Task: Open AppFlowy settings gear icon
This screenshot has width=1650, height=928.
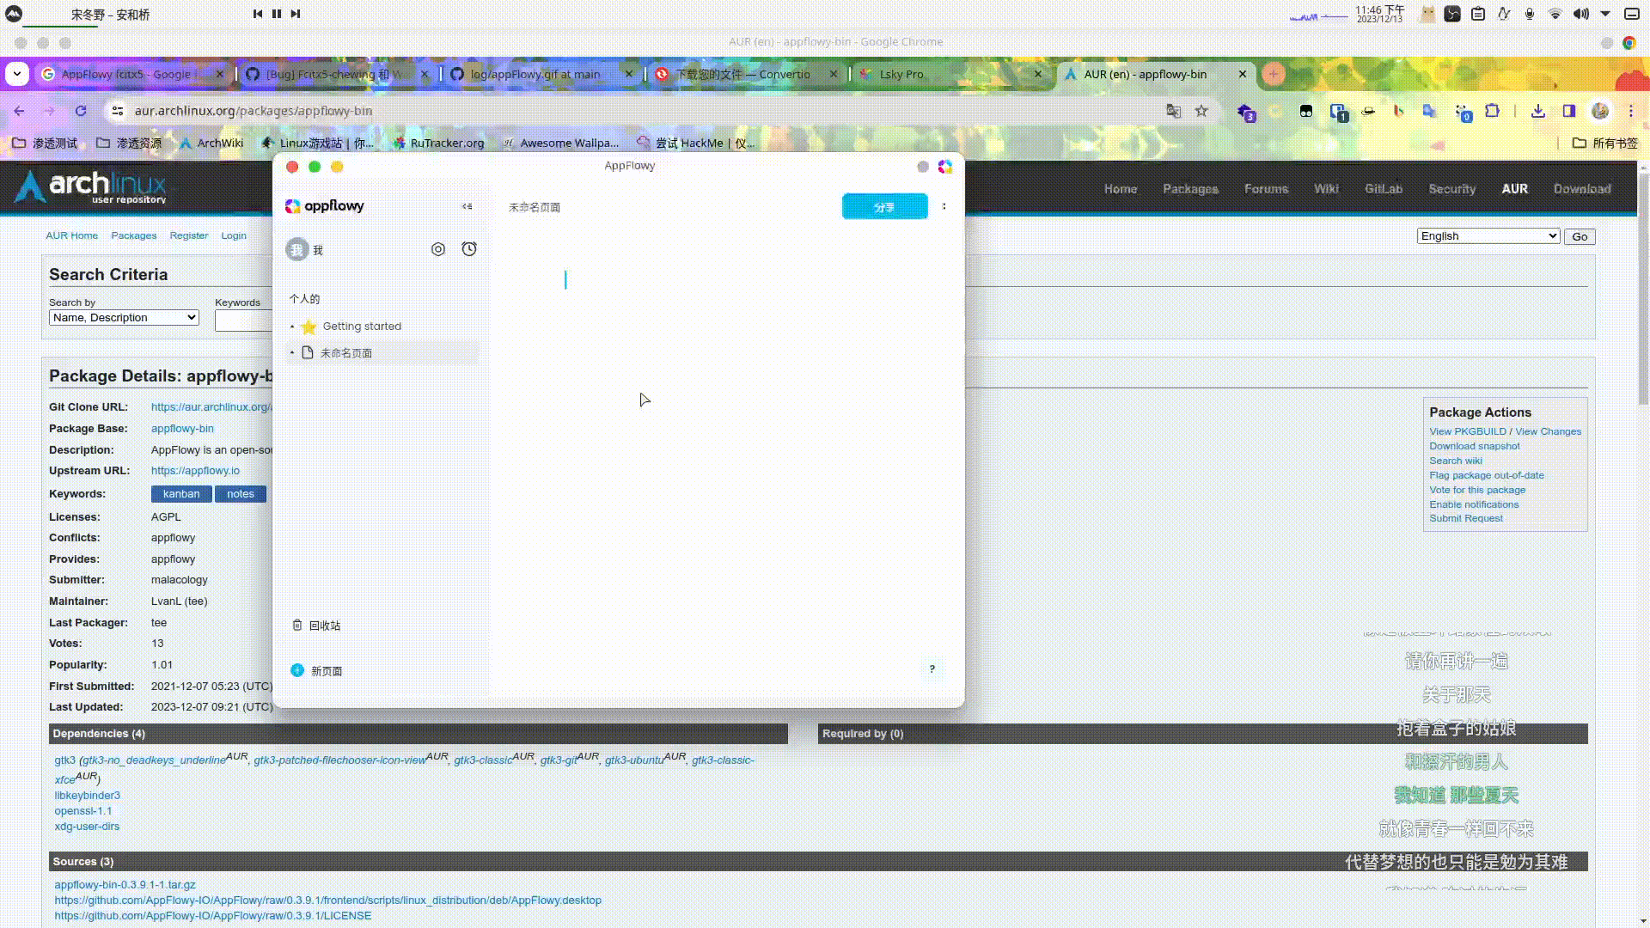Action: click(438, 249)
